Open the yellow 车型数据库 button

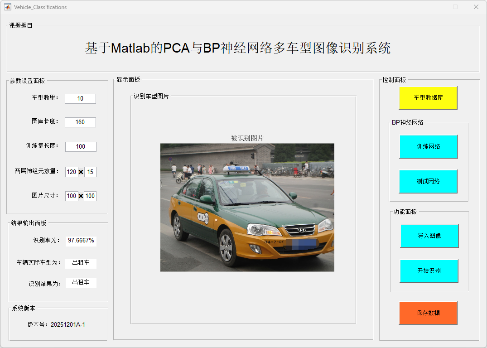click(428, 98)
